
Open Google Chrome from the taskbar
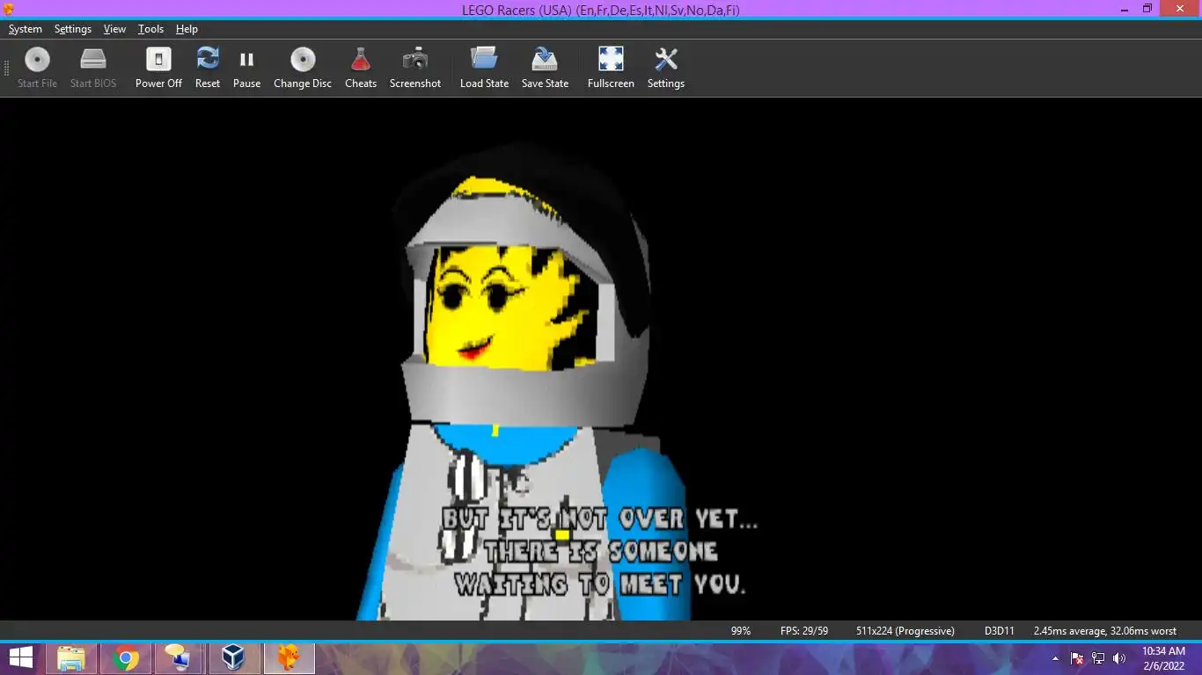tap(126, 657)
